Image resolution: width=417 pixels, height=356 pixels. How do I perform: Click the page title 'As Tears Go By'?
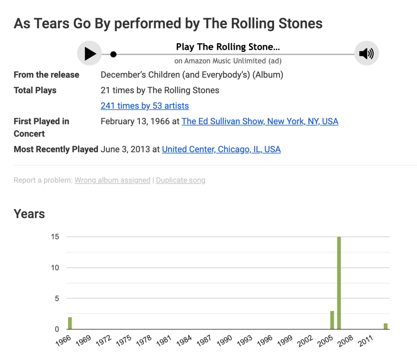(168, 24)
